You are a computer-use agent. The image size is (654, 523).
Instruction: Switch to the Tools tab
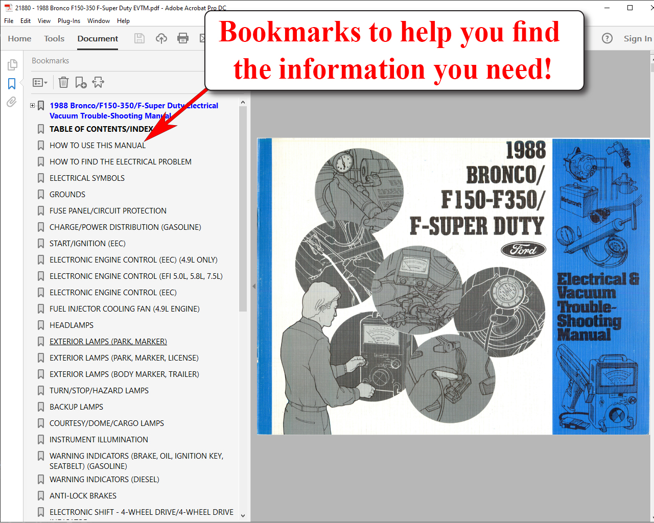pos(54,38)
